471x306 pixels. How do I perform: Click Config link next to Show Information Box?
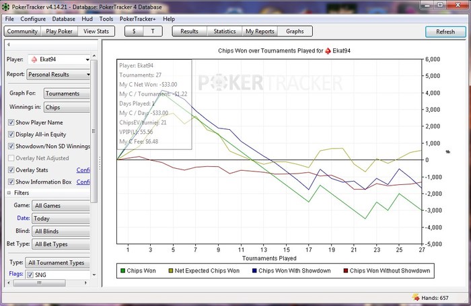click(83, 182)
